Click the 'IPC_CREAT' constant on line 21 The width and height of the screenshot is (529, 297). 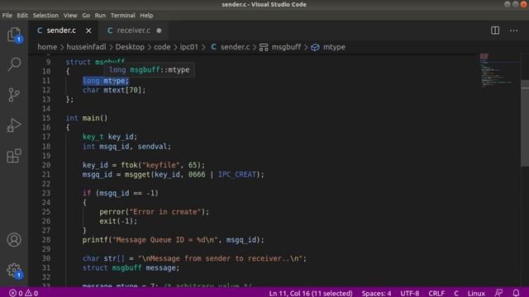coord(237,174)
